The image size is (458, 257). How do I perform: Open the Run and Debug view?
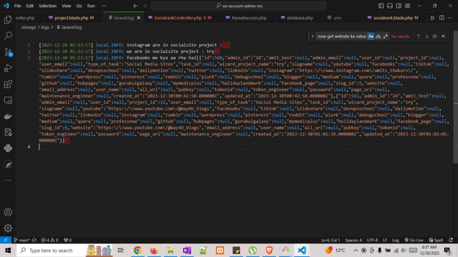pyautogui.click(x=8, y=68)
